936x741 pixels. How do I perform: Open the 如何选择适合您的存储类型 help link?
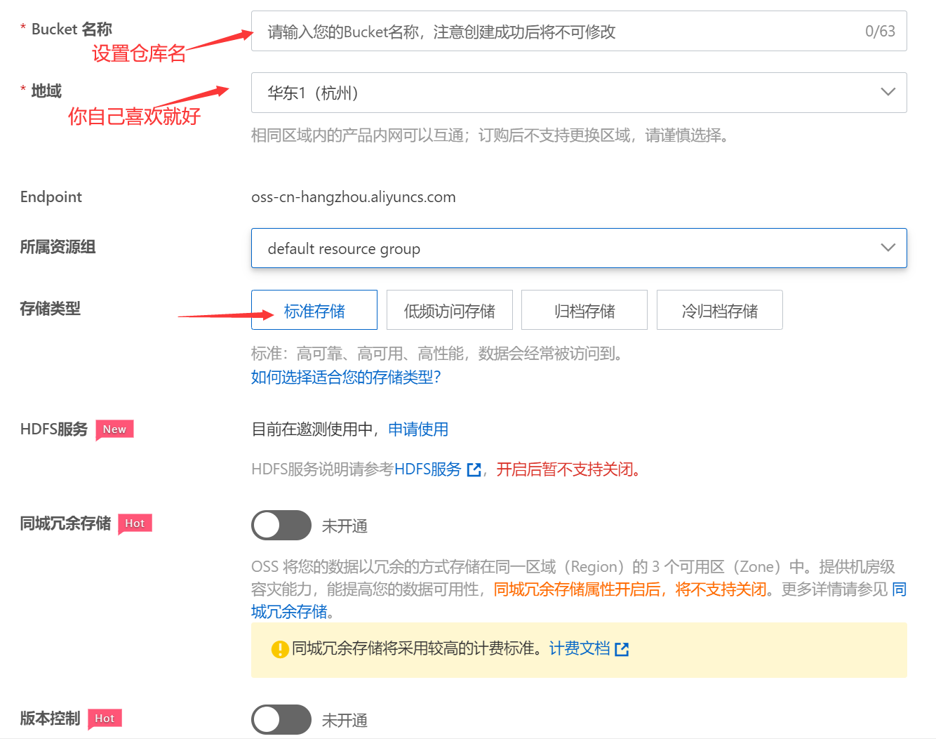(x=346, y=378)
